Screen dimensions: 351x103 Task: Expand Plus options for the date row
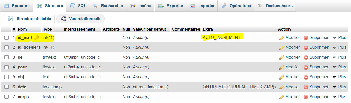[x=339, y=87]
